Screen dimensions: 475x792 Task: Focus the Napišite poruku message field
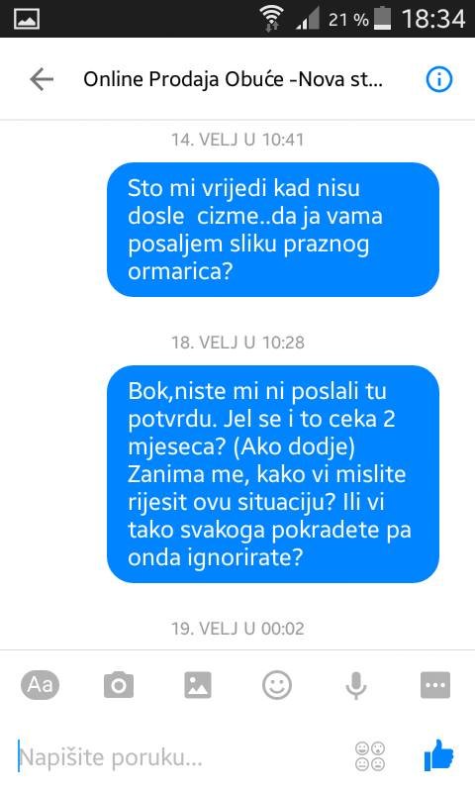click(182, 756)
